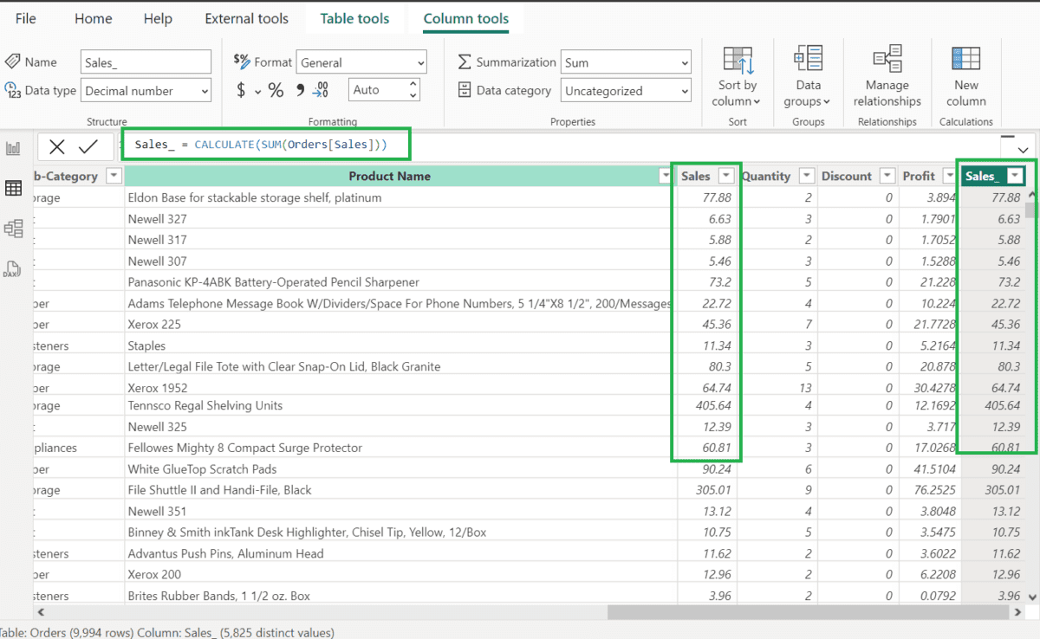Image resolution: width=1040 pixels, height=639 pixels.
Task: Open Model view from the left sidebar
Action: [13, 229]
